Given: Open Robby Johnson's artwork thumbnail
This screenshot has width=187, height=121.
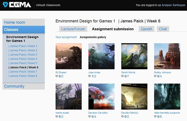Looking at the screenshot, I should click(x=167, y=56).
